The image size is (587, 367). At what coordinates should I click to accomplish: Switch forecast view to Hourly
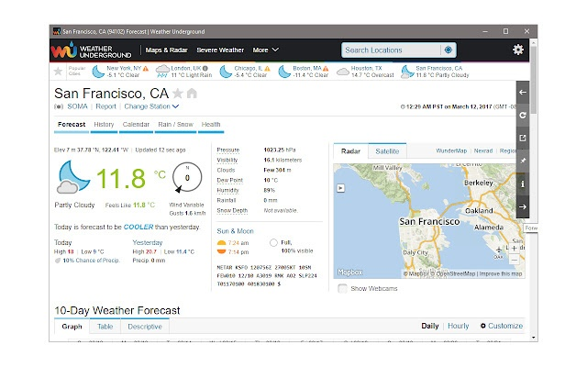(458, 326)
